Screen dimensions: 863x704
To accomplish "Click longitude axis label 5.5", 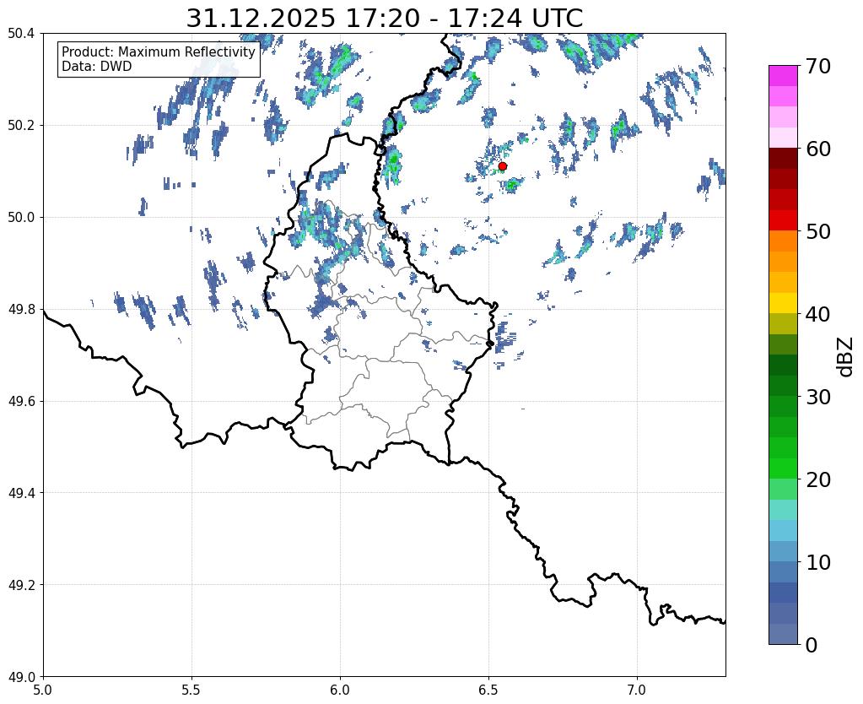I will point(191,690).
